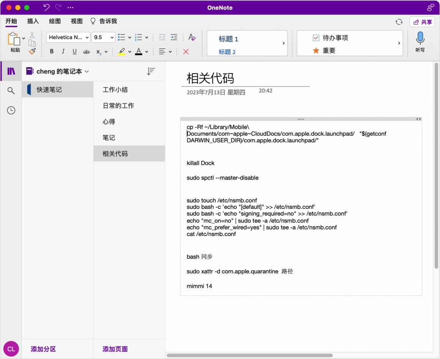Click the Cut scissors icon
The image size is (440, 359).
(x=32, y=35)
